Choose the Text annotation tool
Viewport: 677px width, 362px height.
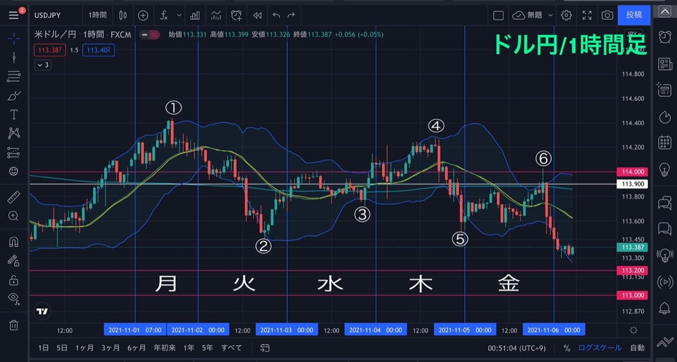click(x=14, y=114)
